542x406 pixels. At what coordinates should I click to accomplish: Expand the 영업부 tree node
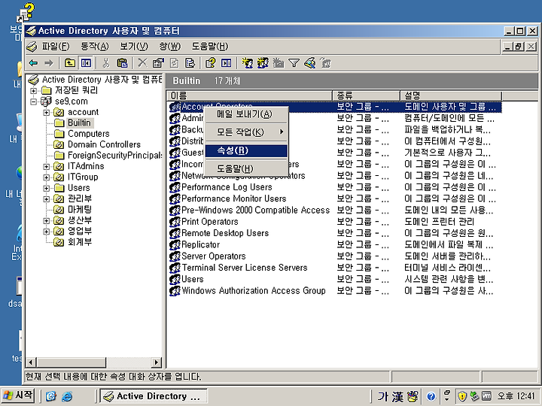point(47,232)
